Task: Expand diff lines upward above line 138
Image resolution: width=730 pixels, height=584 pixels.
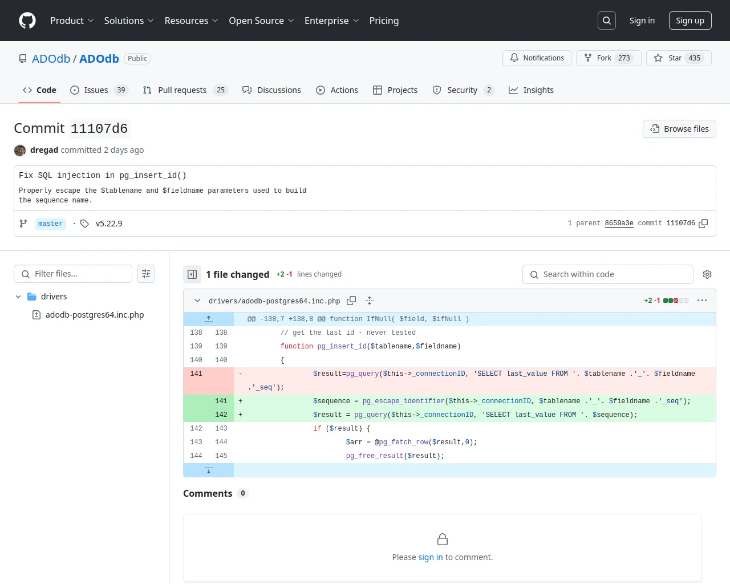Action: point(209,319)
